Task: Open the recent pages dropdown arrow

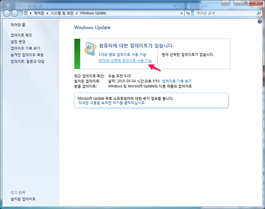Action: pos(20,13)
